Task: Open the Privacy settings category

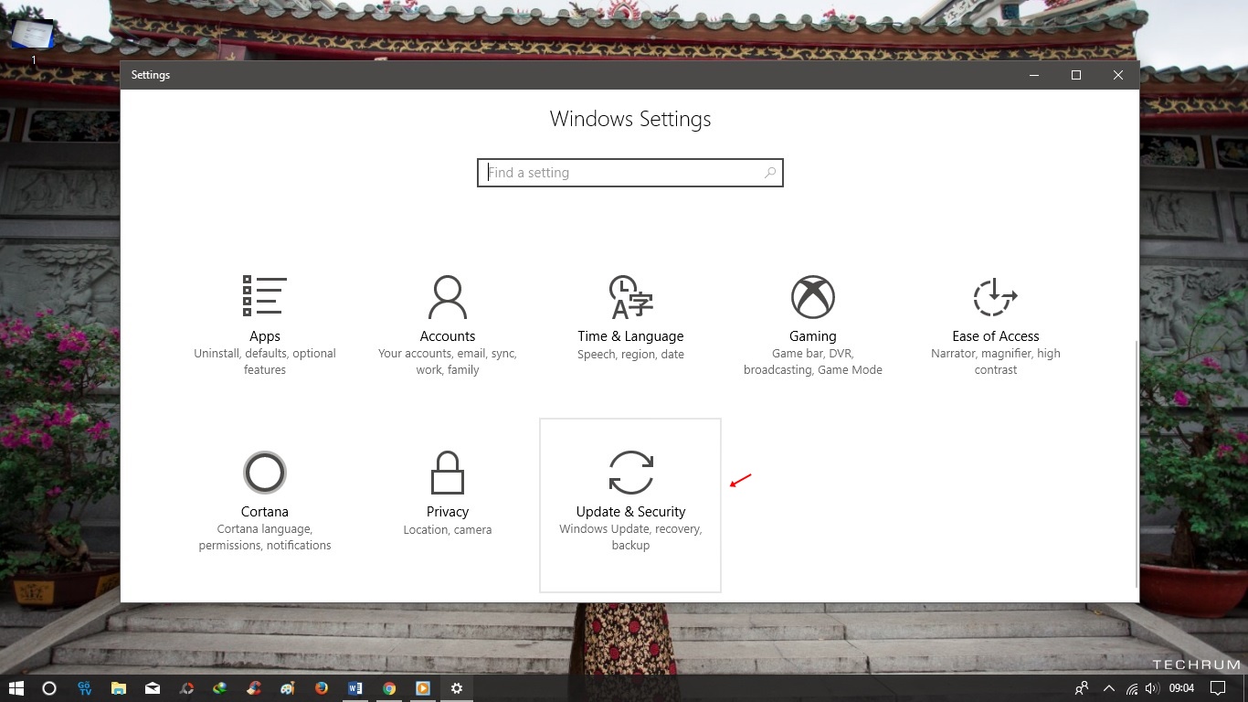Action: point(448,505)
